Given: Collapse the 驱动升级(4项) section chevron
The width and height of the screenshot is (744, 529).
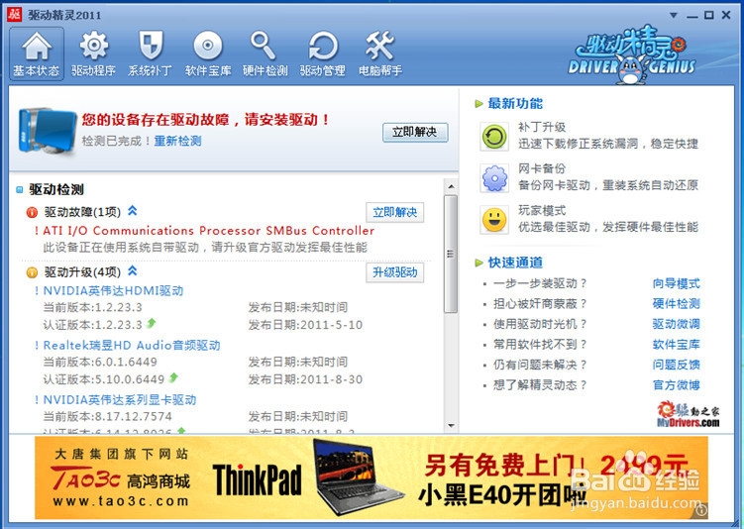Looking at the screenshot, I should point(133,270).
